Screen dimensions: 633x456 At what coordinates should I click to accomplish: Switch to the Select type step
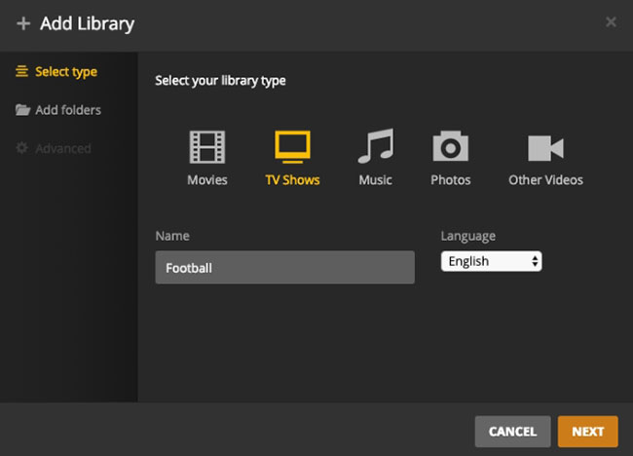click(x=65, y=72)
